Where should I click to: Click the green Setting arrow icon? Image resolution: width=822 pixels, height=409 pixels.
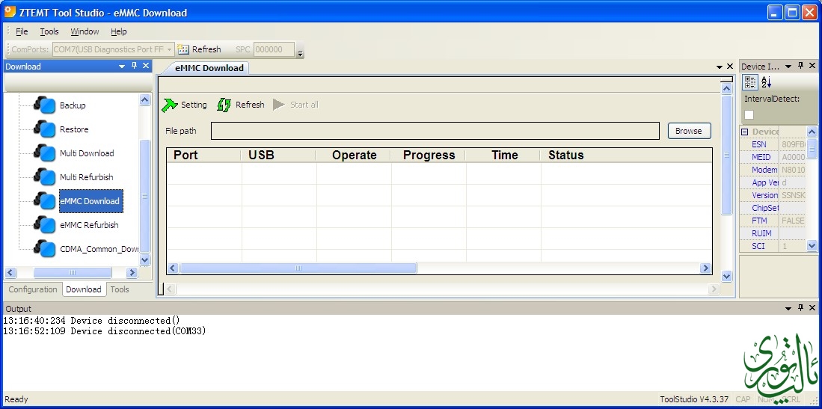click(x=169, y=105)
